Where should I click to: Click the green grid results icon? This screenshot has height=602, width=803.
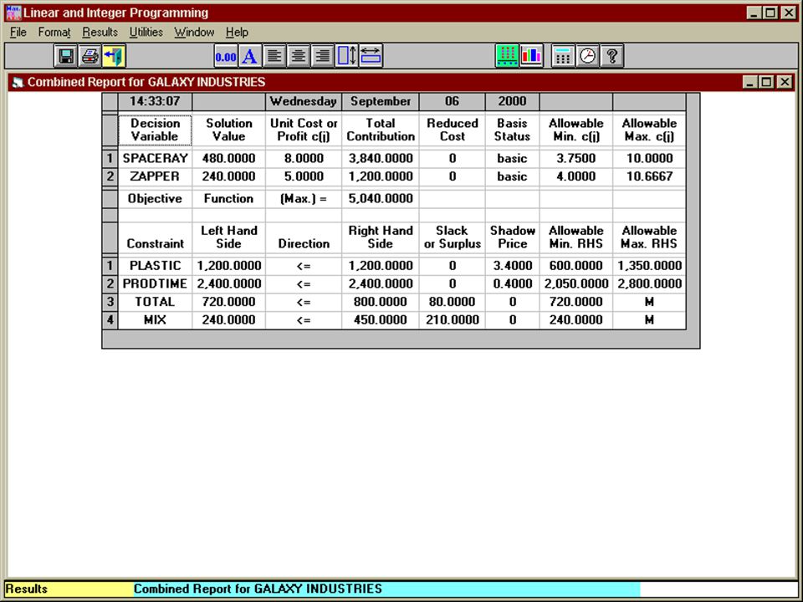point(507,56)
